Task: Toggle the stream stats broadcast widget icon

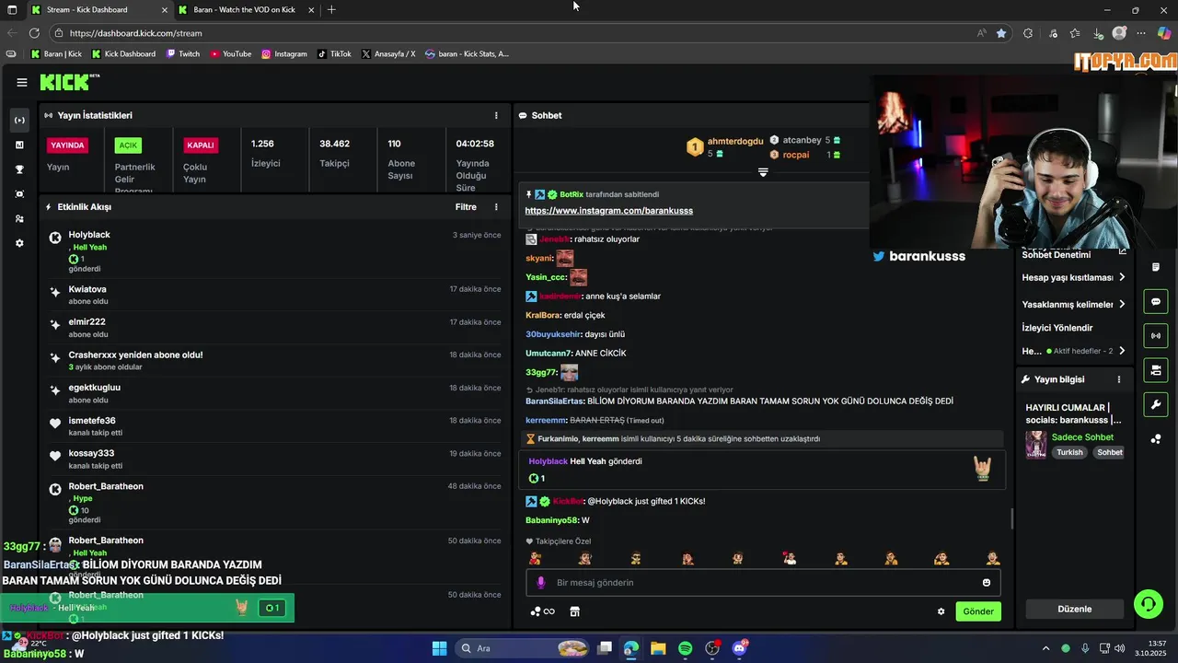Action: point(1156,335)
